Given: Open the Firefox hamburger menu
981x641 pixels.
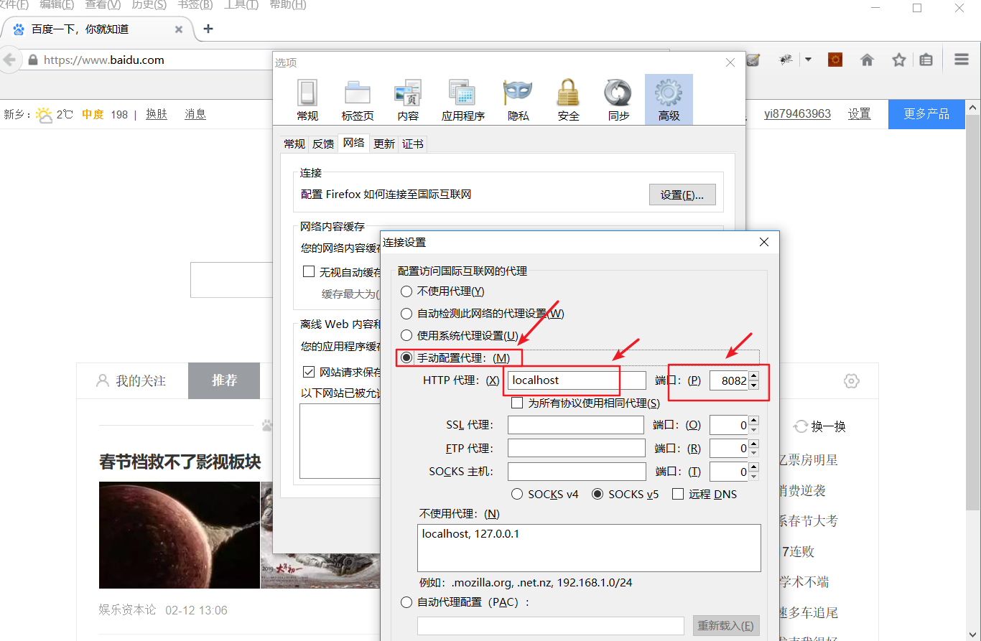Looking at the screenshot, I should (961, 60).
